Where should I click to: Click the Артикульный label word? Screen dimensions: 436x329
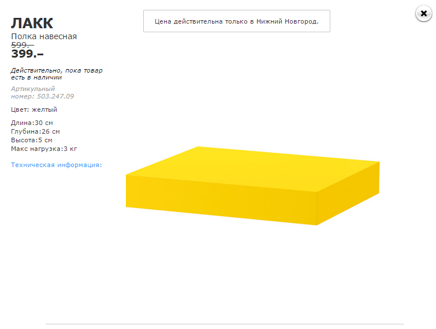click(33, 89)
